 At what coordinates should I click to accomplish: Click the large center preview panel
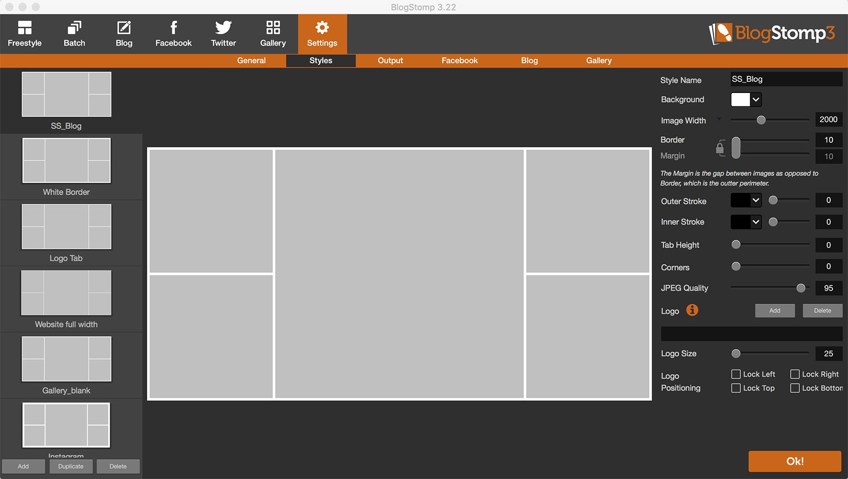point(399,274)
